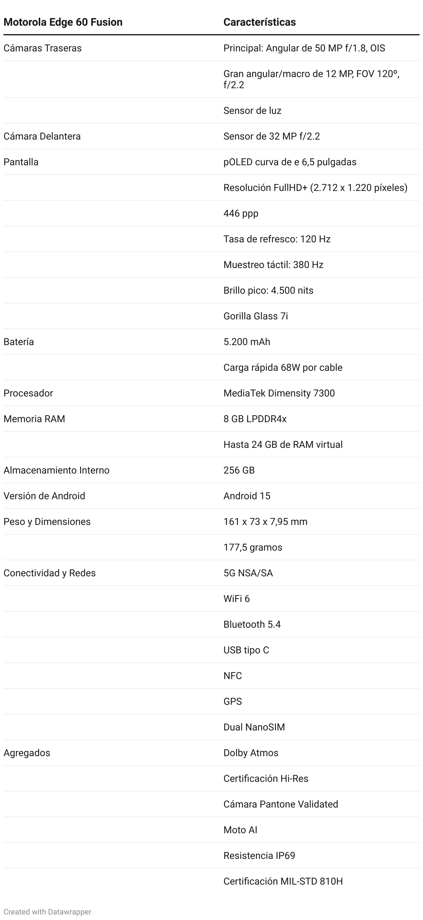Select the "Android 15" cell
This screenshot has width=423, height=920.
pyautogui.click(x=247, y=496)
